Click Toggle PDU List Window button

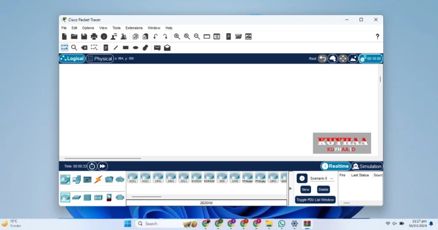315,200
